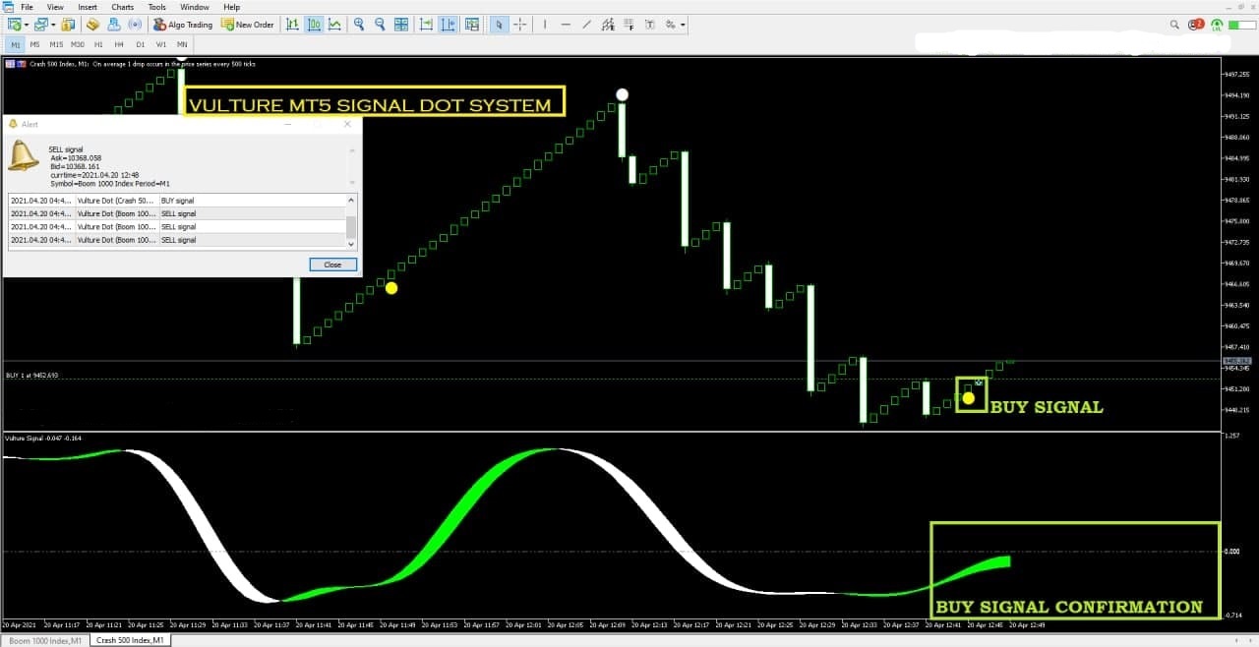
Task: Select the cursor arrow tool
Action: point(500,24)
